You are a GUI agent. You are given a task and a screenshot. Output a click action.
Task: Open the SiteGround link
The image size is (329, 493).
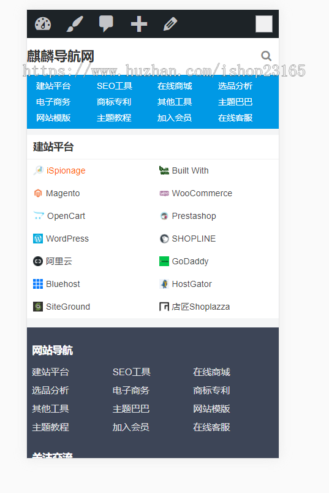68,307
